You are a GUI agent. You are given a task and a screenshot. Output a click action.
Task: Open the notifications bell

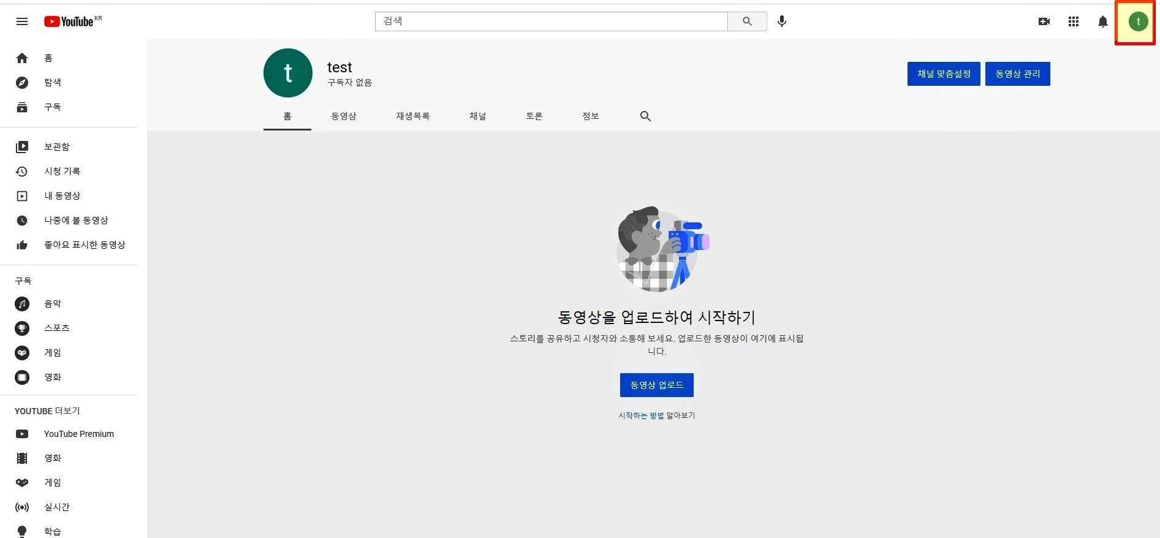pyautogui.click(x=1103, y=21)
